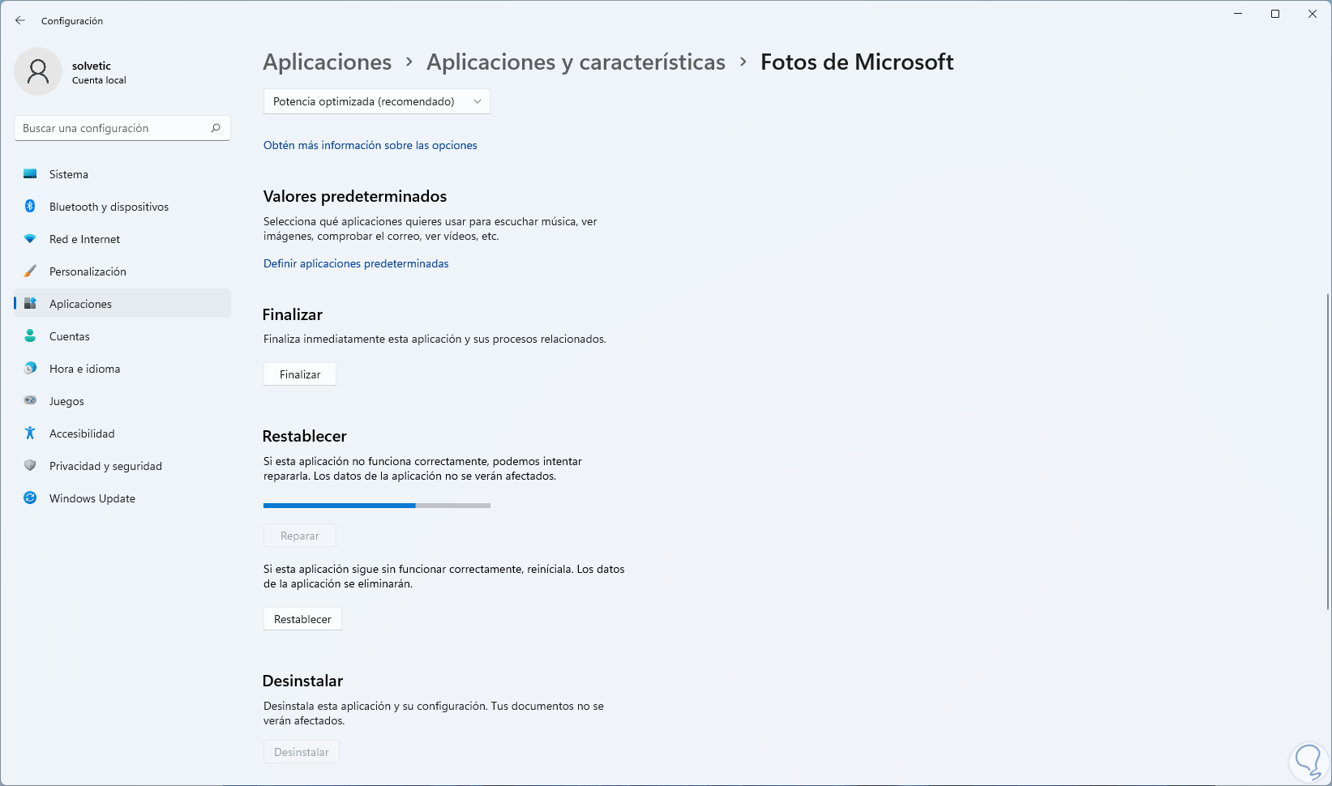Click the repair progress bar

377,506
